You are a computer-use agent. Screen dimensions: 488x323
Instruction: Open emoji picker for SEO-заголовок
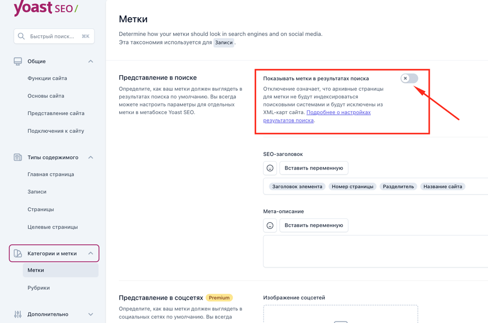(x=270, y=168)
